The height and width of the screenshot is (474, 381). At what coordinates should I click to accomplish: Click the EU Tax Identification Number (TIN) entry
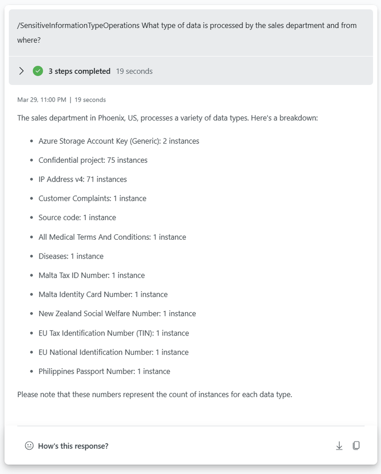click(114, 333)
